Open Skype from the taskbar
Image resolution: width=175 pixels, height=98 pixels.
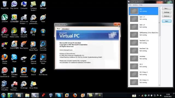pos(59,95)
